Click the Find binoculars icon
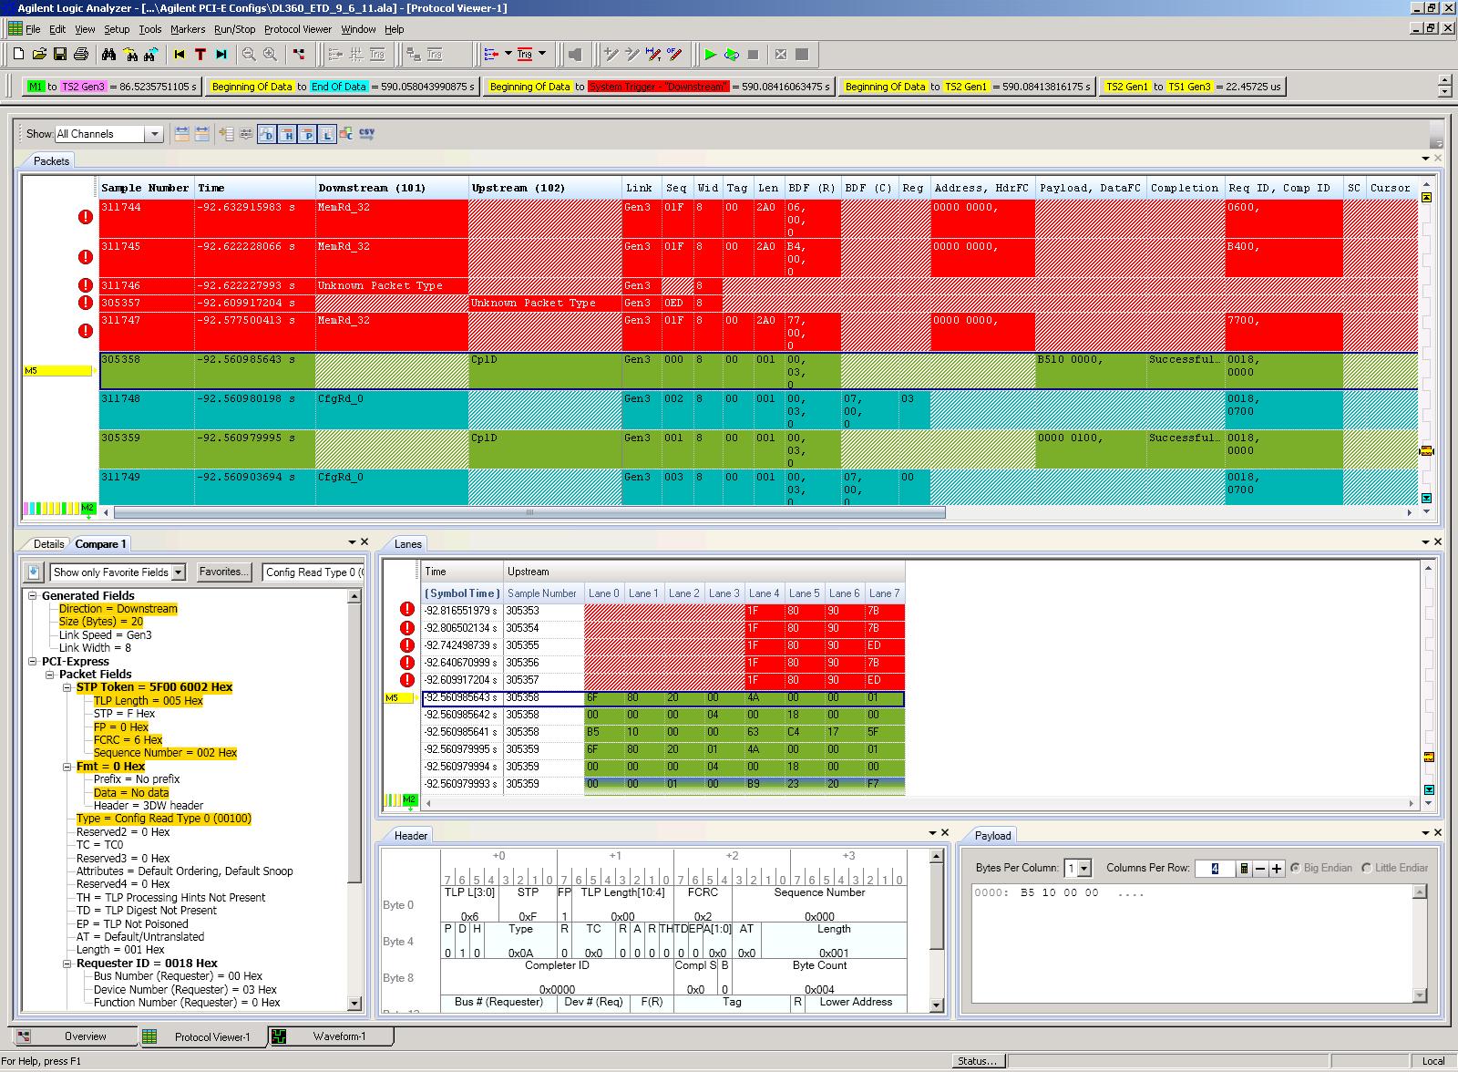The height and width of the screenshot is (1072, 1458). (x=109, y=55)
